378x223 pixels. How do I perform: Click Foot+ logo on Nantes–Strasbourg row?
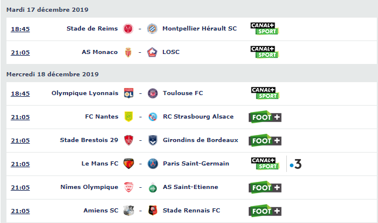click(265, 117)
